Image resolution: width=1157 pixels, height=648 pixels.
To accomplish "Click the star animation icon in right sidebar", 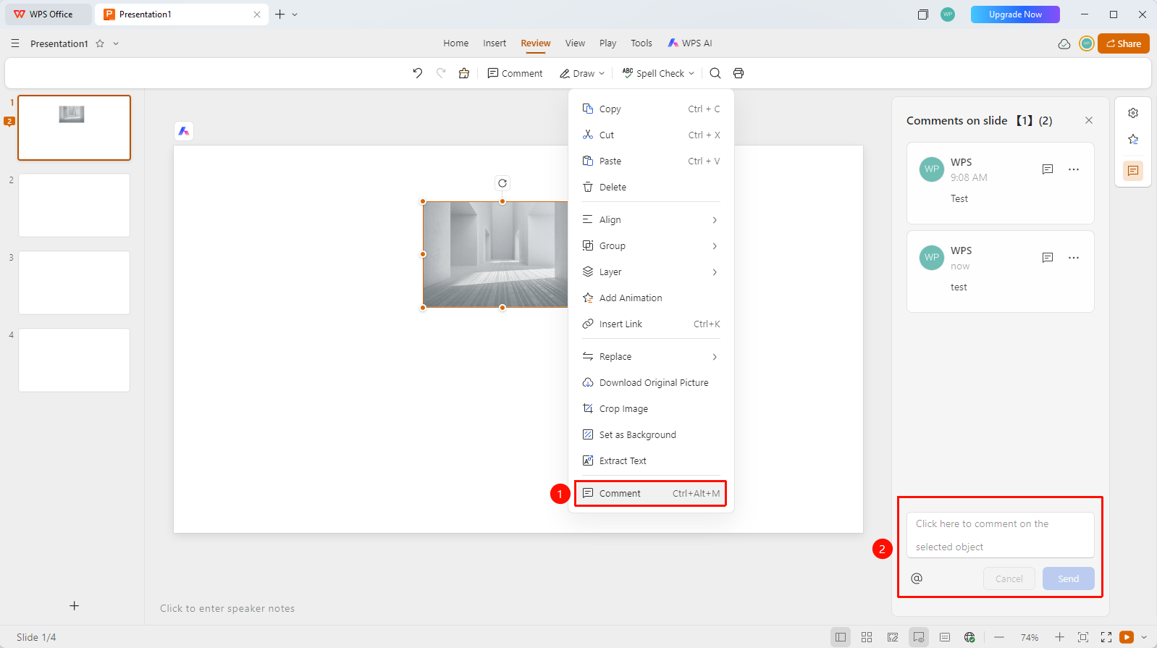I will click(1133, 140).
